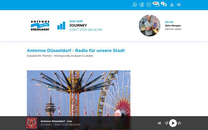This screenshot has height=130, width=208.
Task: Open the hamburger main menu
Action: click(179, 5)
